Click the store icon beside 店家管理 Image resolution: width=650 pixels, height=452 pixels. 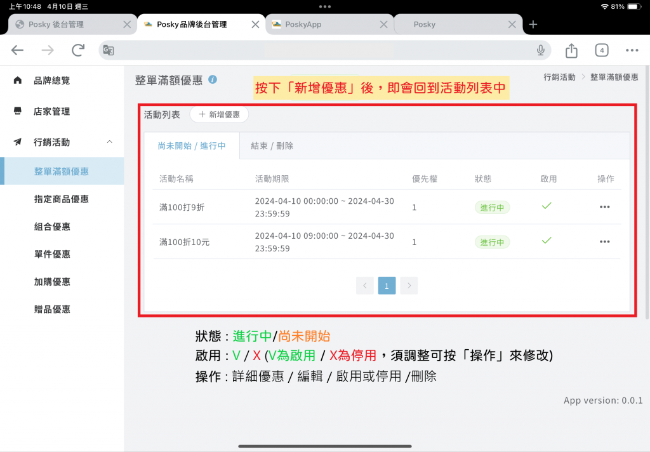tap(17, 110)
